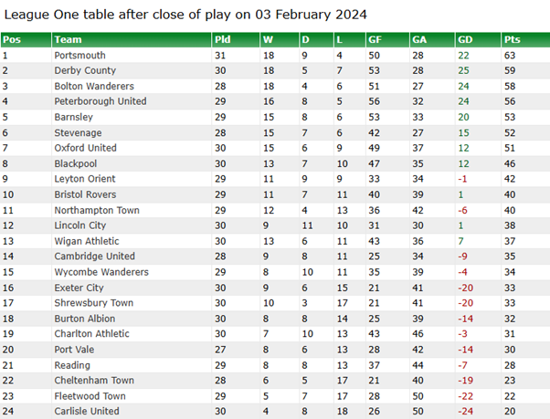This screenshot has height=419, width=550.
Task: Select Bolton Wanderers team name
Action: [94, 86]
